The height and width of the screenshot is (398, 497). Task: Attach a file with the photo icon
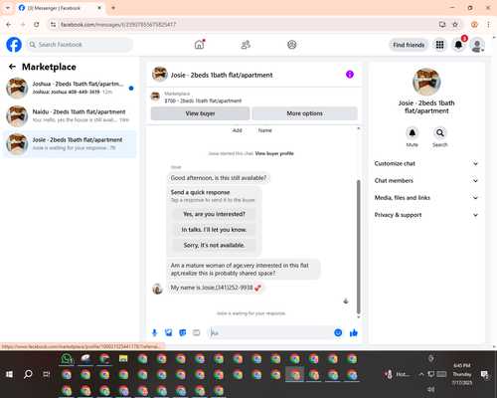click(168, 332)
